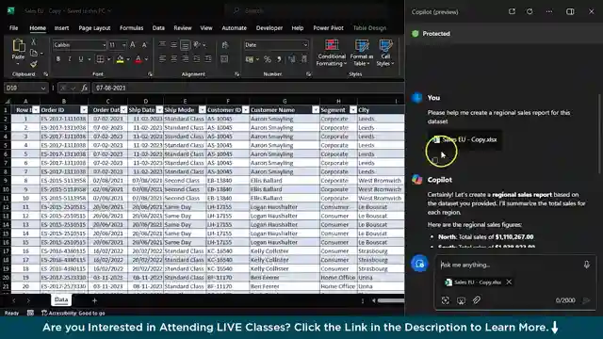Screen dimensions: 603x339
Task: Click Increase Indent icon
Action: pos(208,58)
